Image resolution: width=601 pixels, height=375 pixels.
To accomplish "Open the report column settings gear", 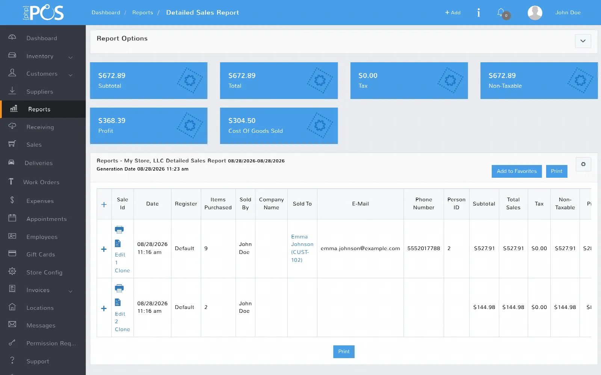I will 583,164.
